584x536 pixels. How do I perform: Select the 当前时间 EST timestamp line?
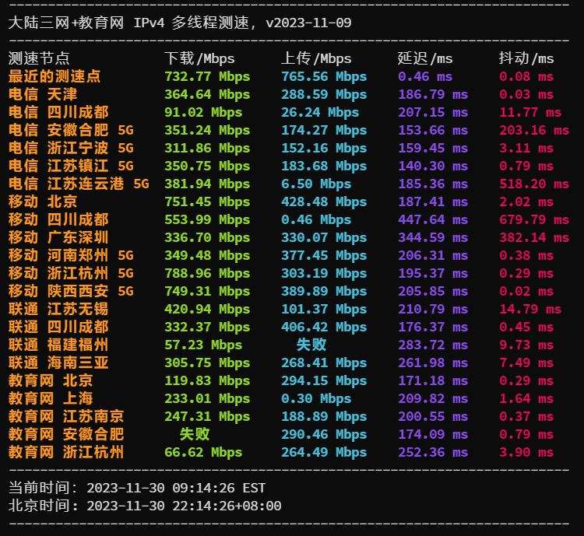[137, 488]
